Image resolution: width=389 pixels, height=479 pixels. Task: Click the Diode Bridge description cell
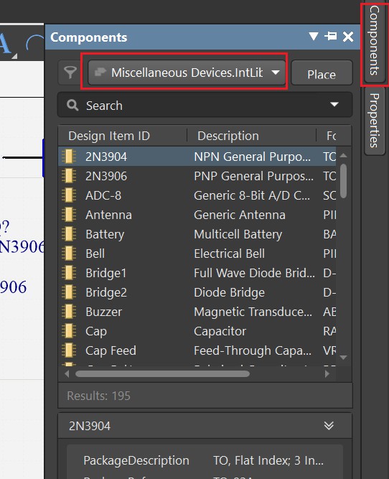click(x=229, y=292)
